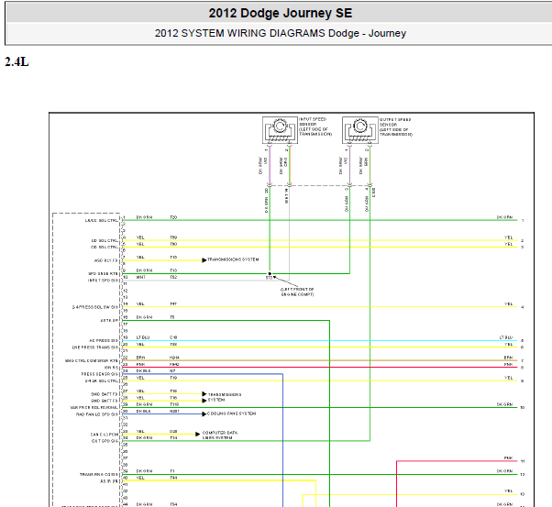The image size is (552, 507).
Task: Click the 'T1' circuit code at pin 39
Action: click(172, 471)
